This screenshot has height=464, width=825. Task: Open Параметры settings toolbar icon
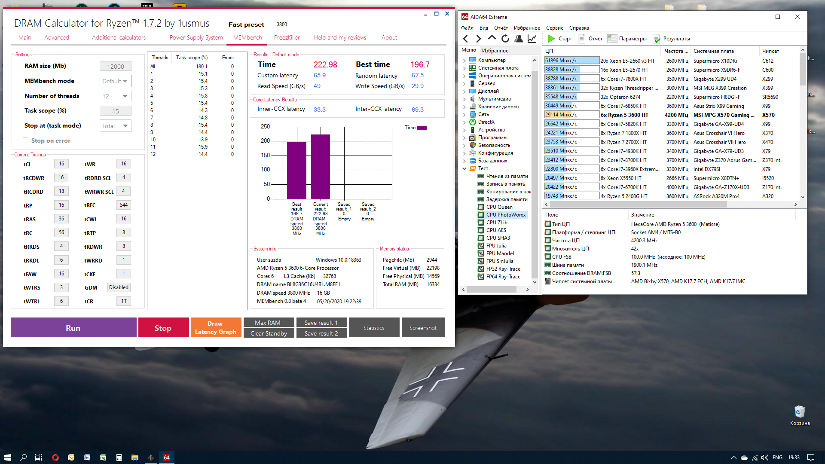(x=612, y=39)
